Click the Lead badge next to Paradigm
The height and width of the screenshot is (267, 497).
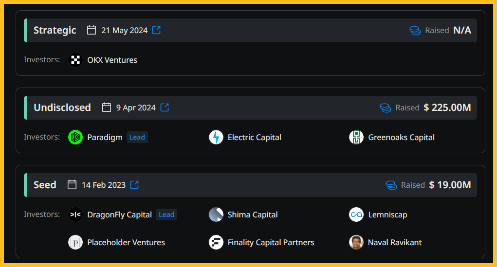click(x=137, y=137)
